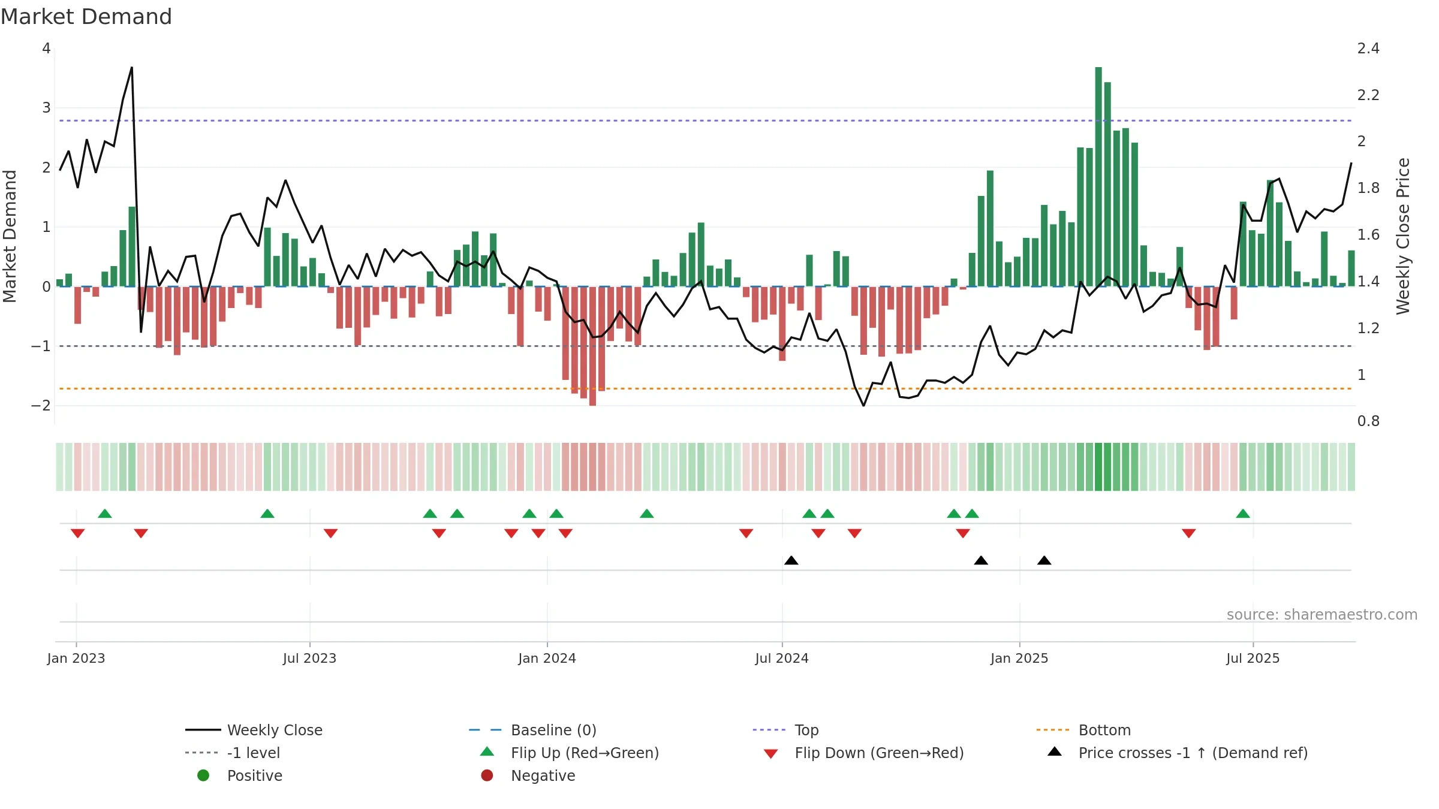Click the dark red Negative circle in legend

pyautogui.click(x=487, y=775)
